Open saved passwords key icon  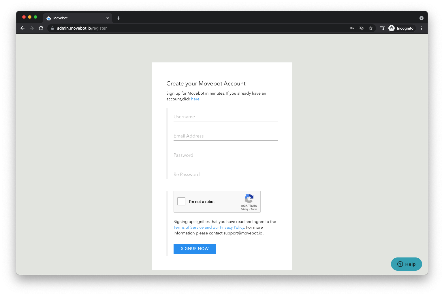pyautogui.click(x=352, y=28)
